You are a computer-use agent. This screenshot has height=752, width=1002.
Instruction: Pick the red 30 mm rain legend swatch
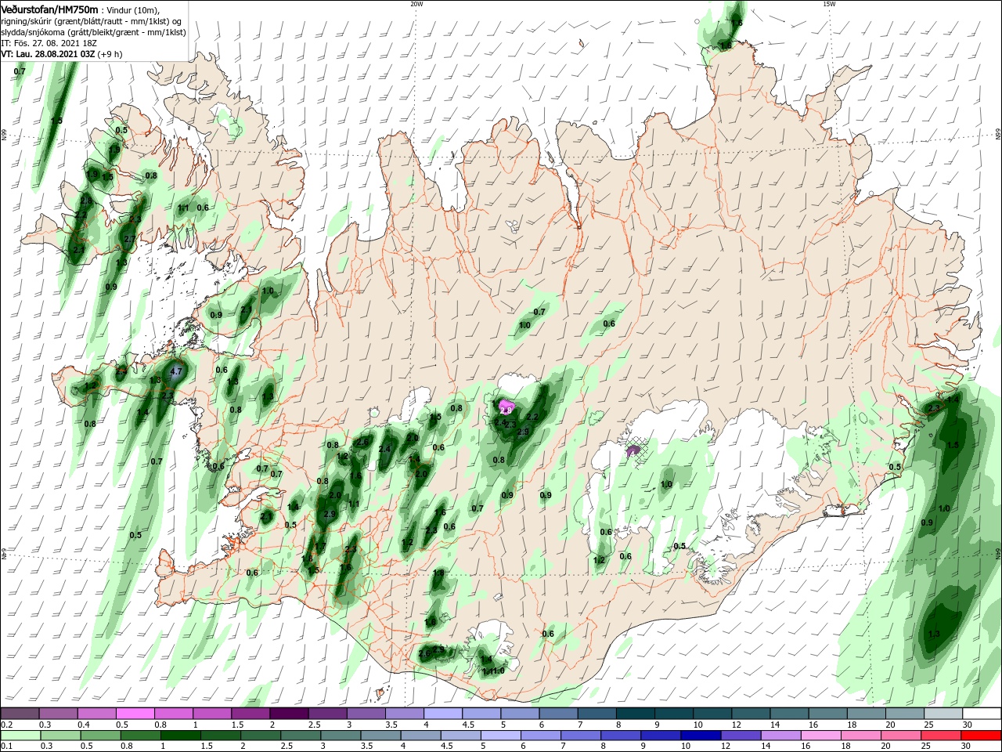tap(982, 736)
